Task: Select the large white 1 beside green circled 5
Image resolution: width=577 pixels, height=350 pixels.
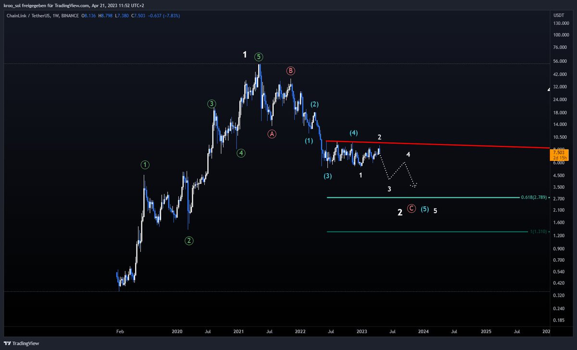Action: [245, 55]
